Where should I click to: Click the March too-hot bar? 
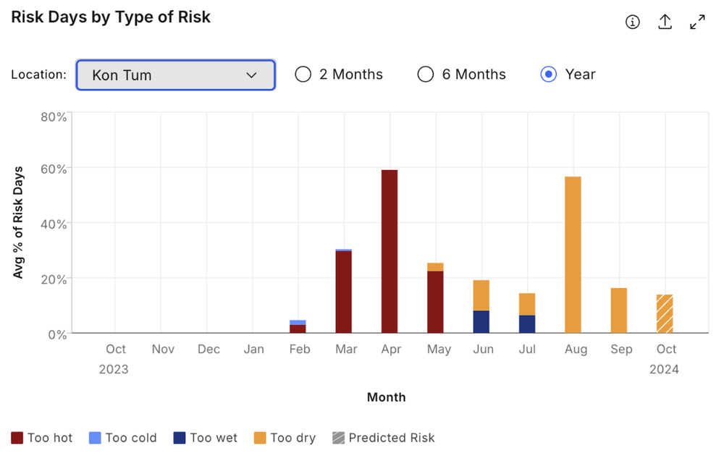click(343, 292)
